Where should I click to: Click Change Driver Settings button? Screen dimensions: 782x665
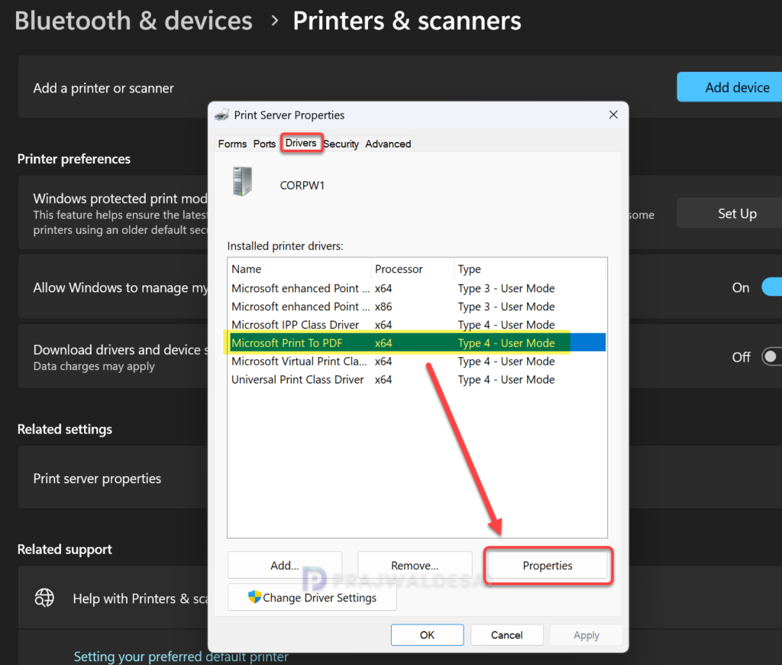tap(312, 597)
